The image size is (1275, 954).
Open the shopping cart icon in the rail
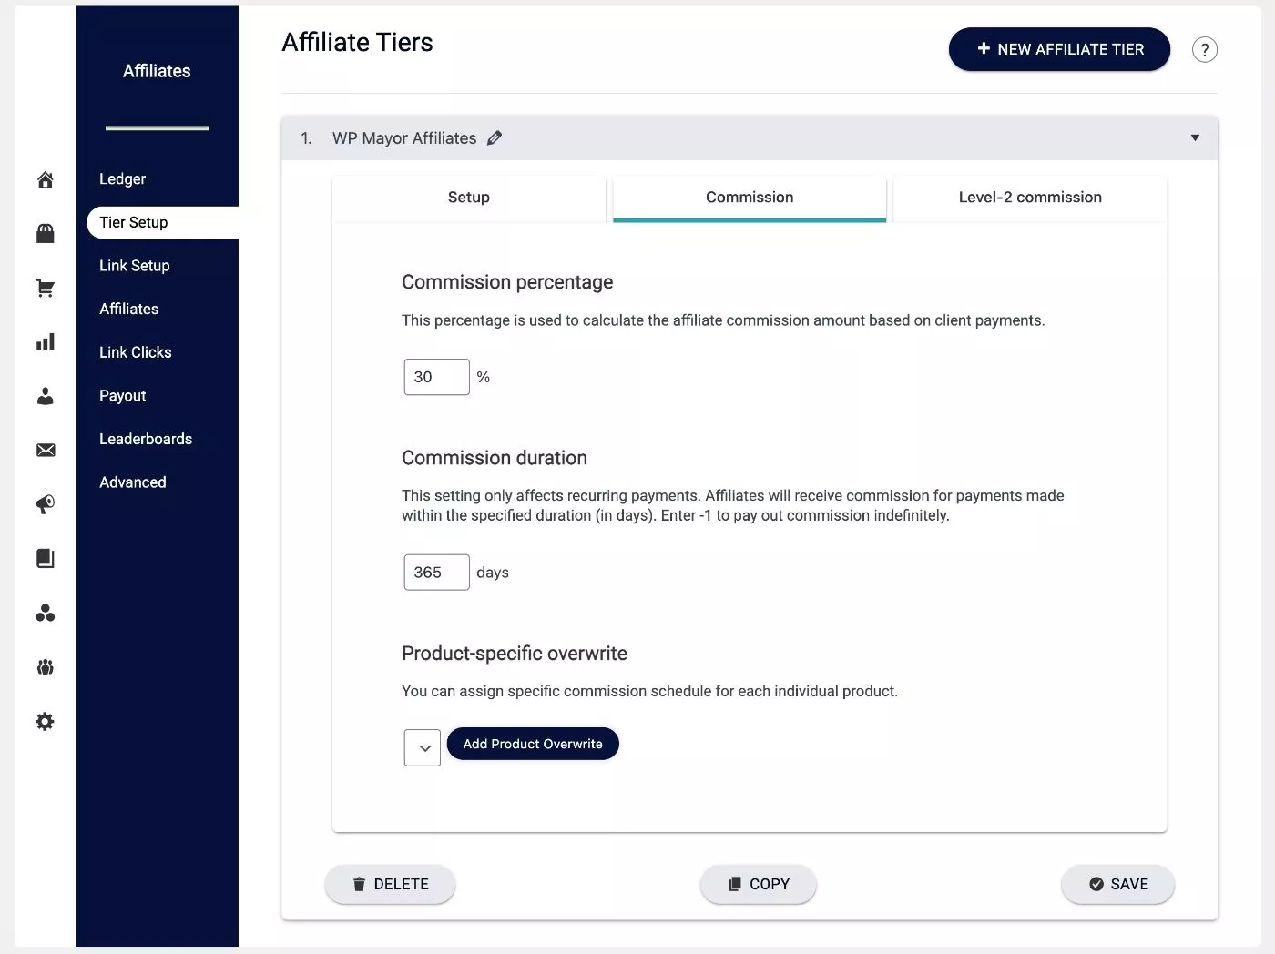tap(45, 289)
